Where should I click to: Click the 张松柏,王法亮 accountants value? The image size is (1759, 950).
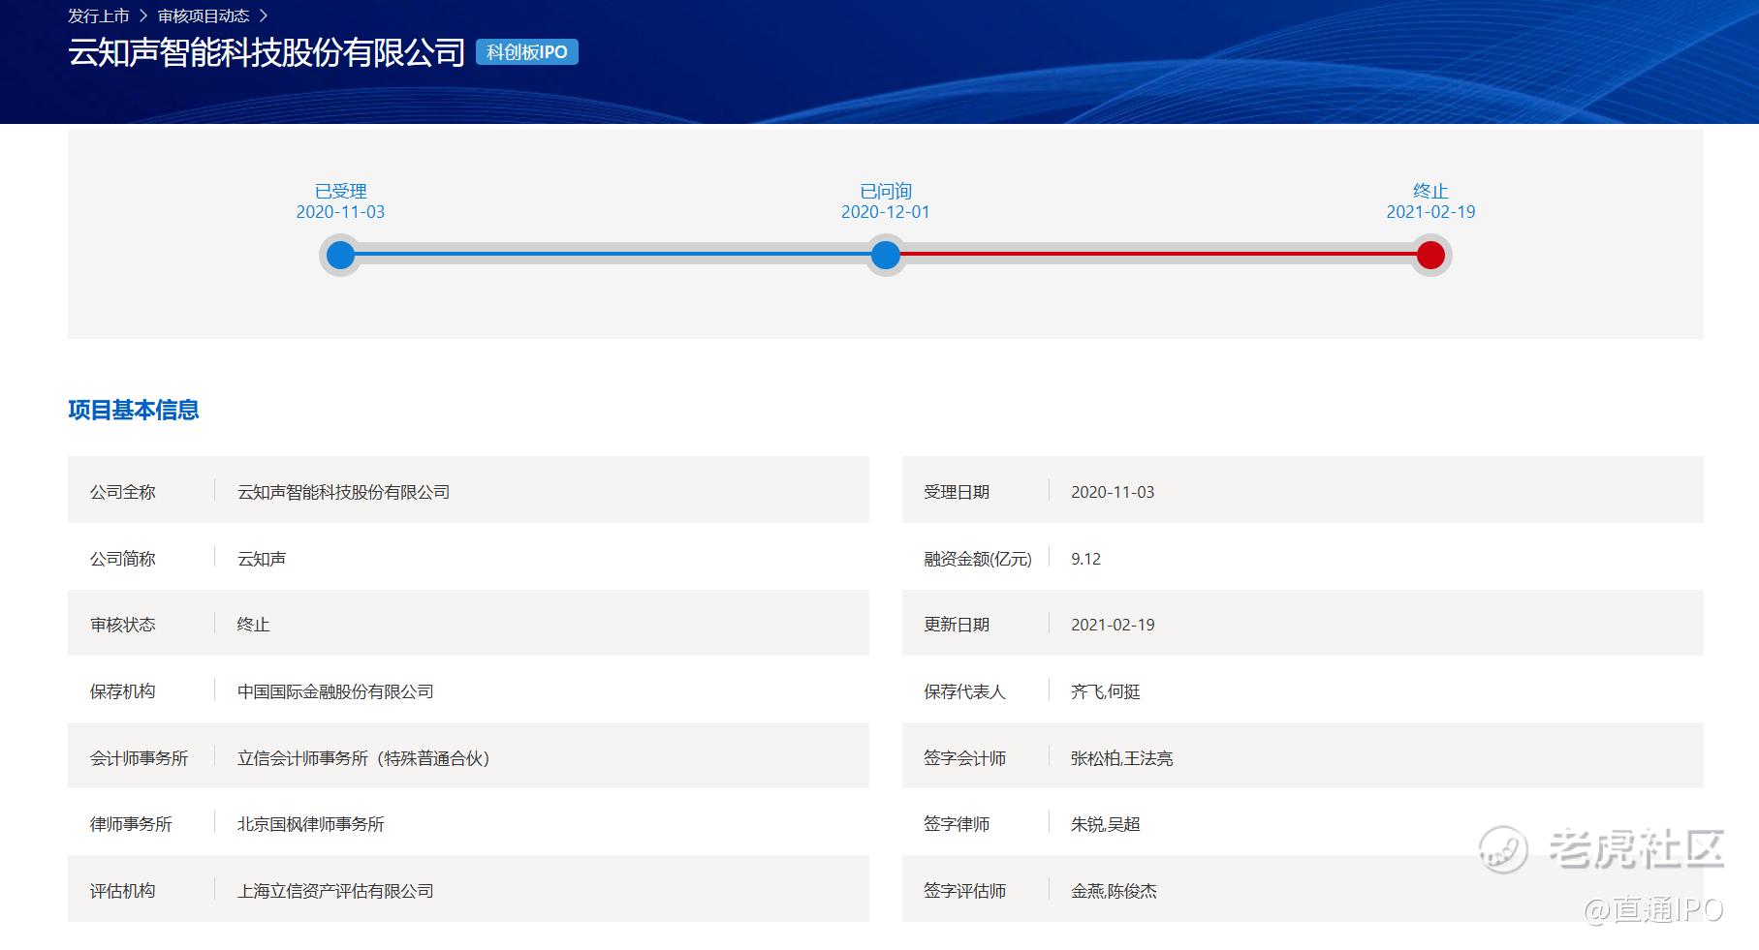[1122, 758]
